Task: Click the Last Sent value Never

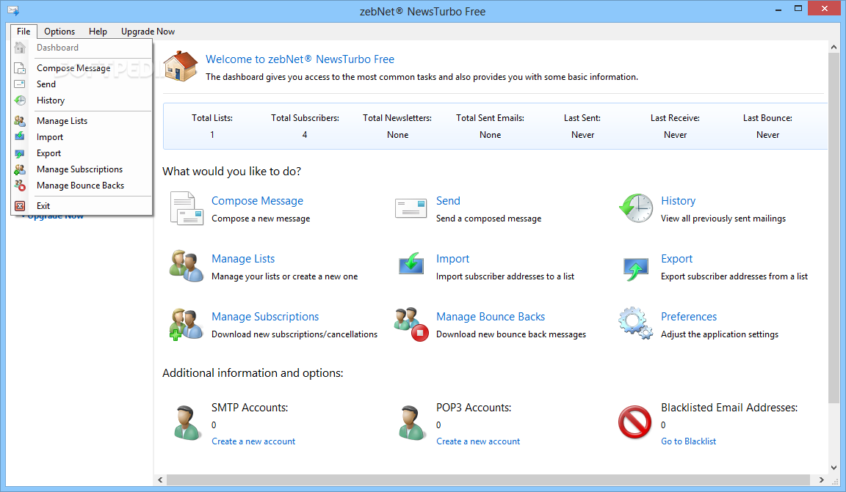Action: coord(582,135)
